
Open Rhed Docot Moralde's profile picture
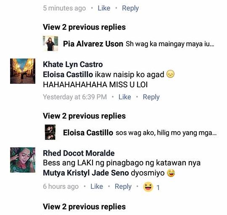(23, 160)
